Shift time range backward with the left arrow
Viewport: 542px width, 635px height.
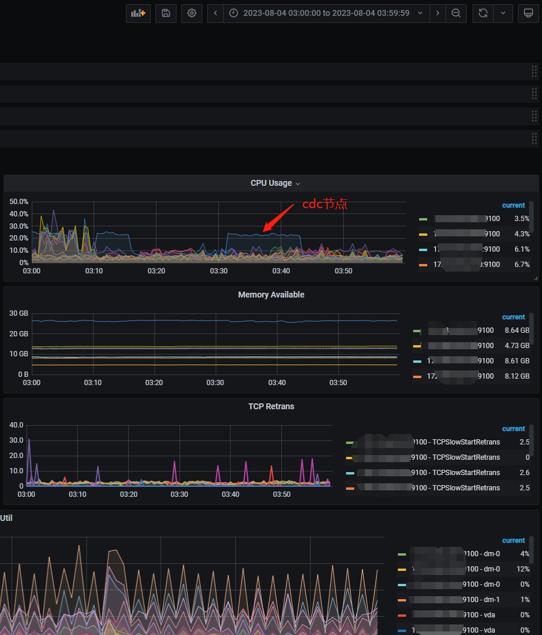(x=215, y=13)
